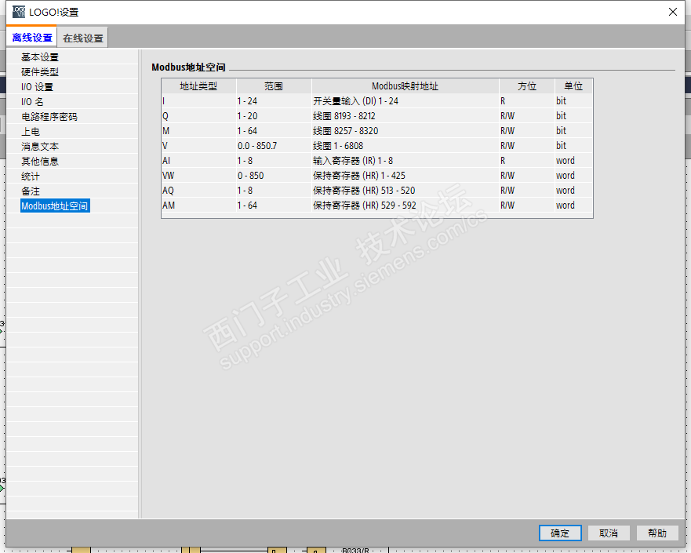Select the VW address type cell
691x553 pixels.
tap(198, 176)
